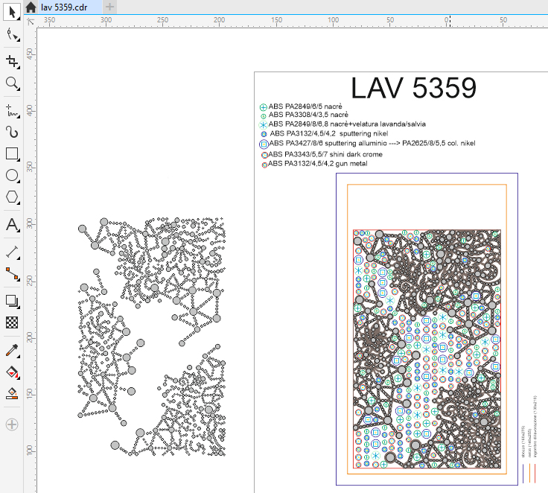548x493 pixels.
Task: Open the toolbox customize plus button
Action: click(12, 424)
